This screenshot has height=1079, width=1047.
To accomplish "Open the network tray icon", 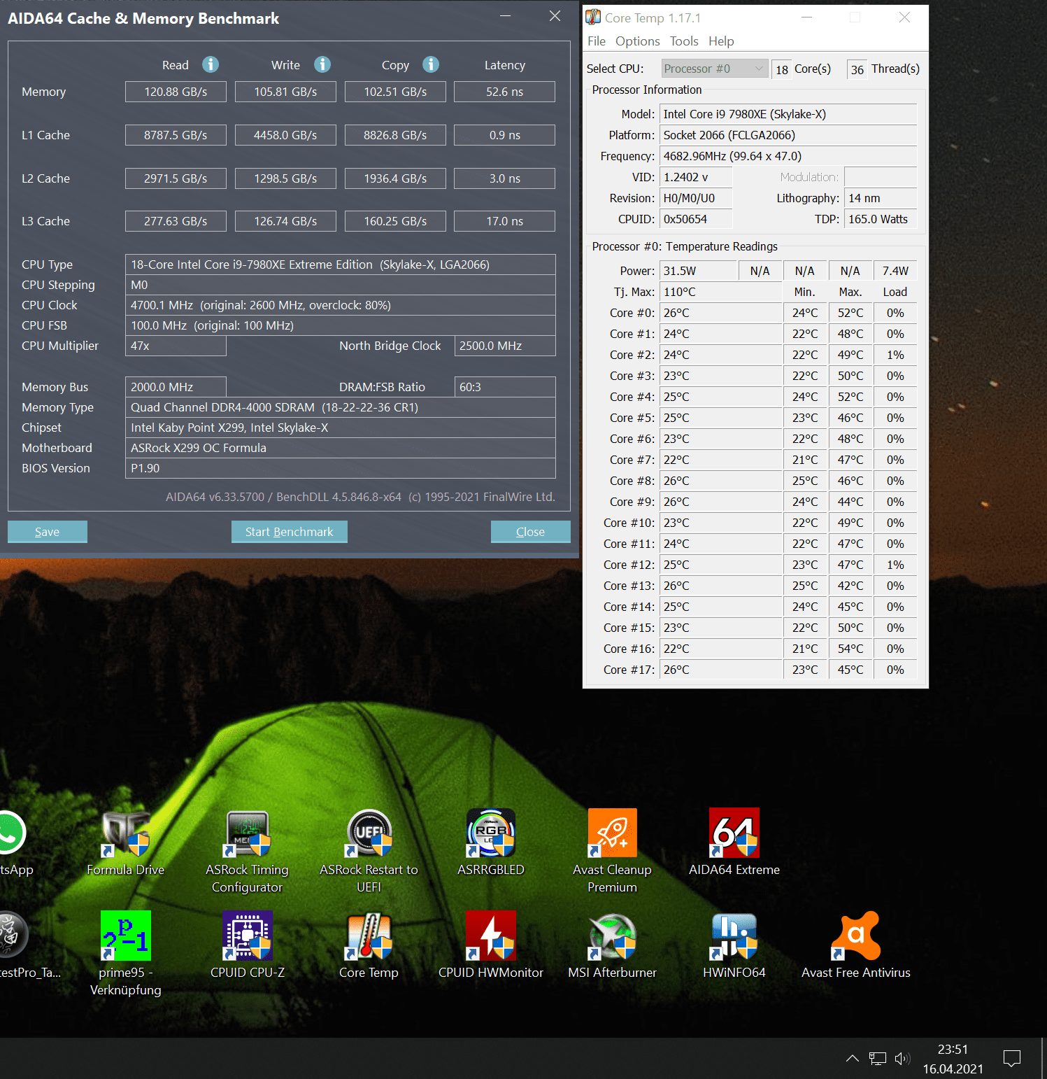I will point(878,1058).
